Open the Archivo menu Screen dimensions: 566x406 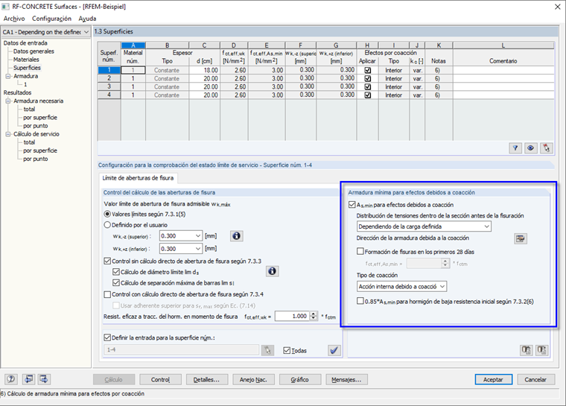pos(14,19)
